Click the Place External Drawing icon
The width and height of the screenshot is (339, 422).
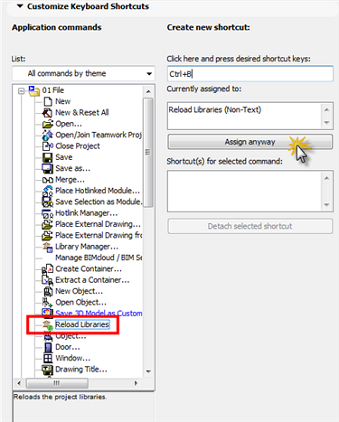click(x=48, y=224)
